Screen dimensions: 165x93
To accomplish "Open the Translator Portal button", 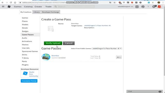I will (29, 81).
